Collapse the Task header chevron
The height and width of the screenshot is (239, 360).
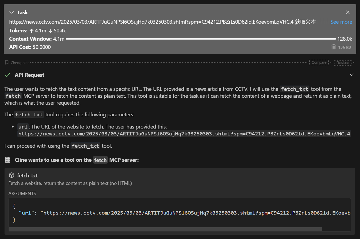11,12
